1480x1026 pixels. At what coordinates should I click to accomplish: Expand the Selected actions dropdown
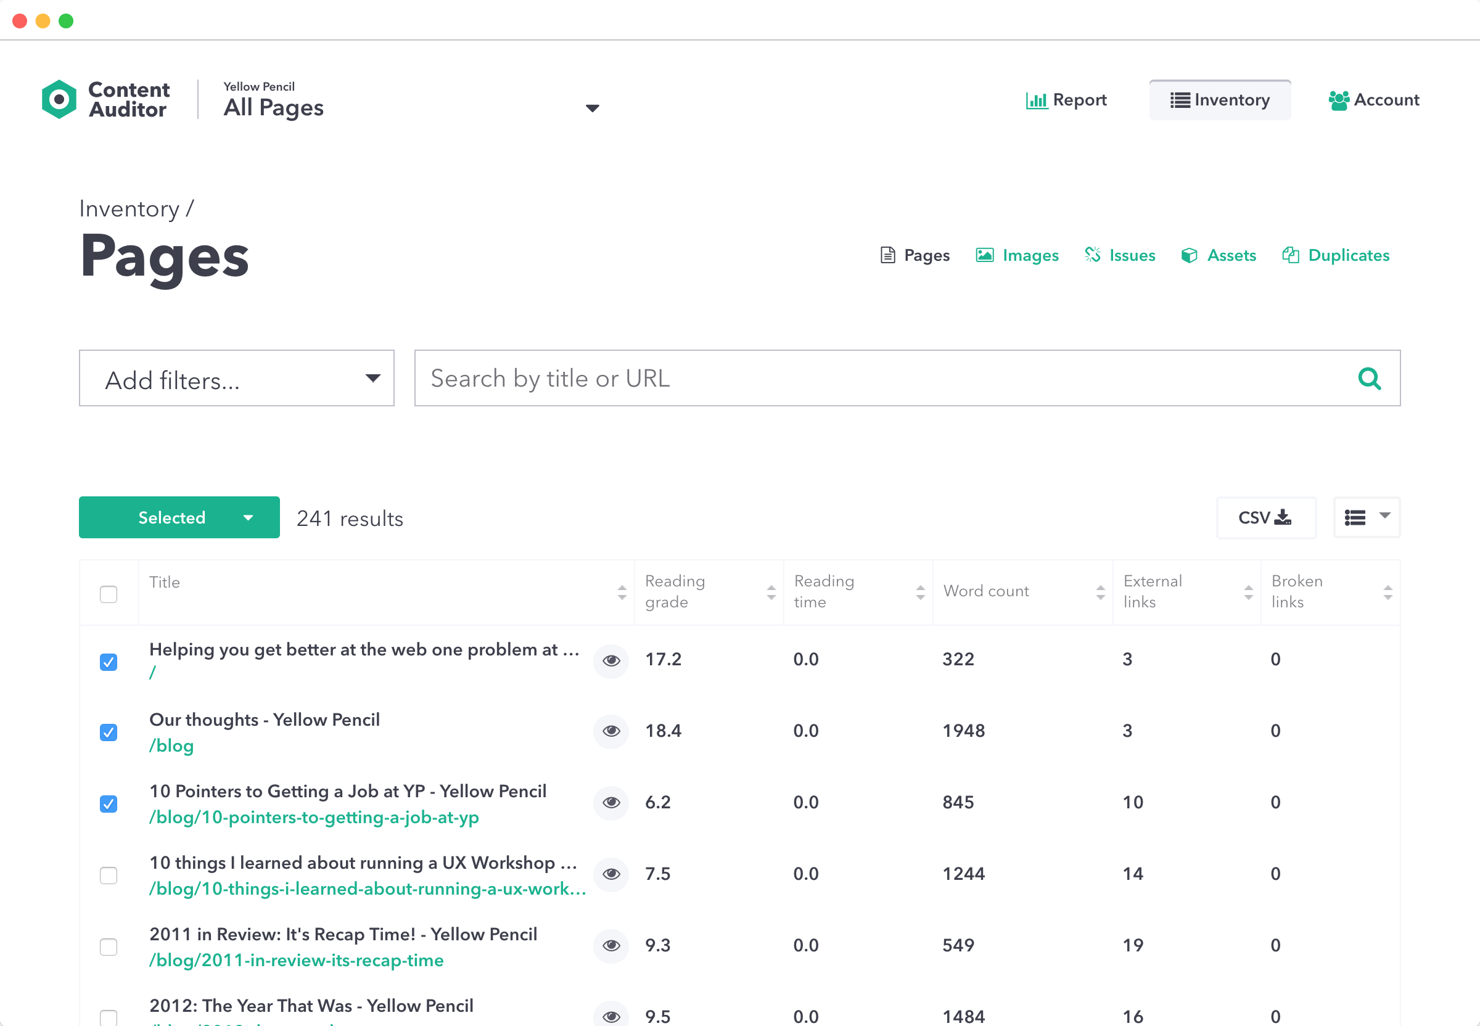point(179,517)
